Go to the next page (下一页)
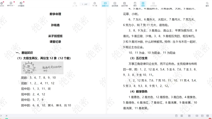212x119 pixels. pyautogui.click(x=95, y=4)
